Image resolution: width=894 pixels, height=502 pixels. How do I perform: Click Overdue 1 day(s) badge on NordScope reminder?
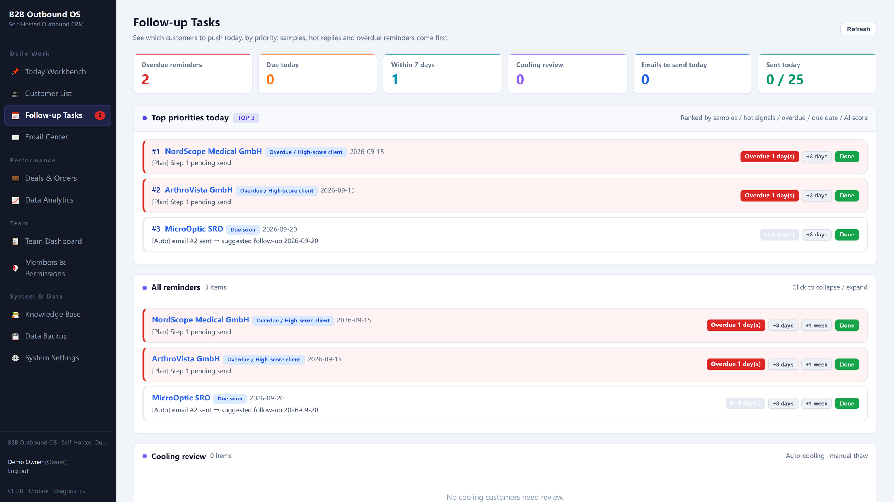pyautogui.click(x=736, y=325)
